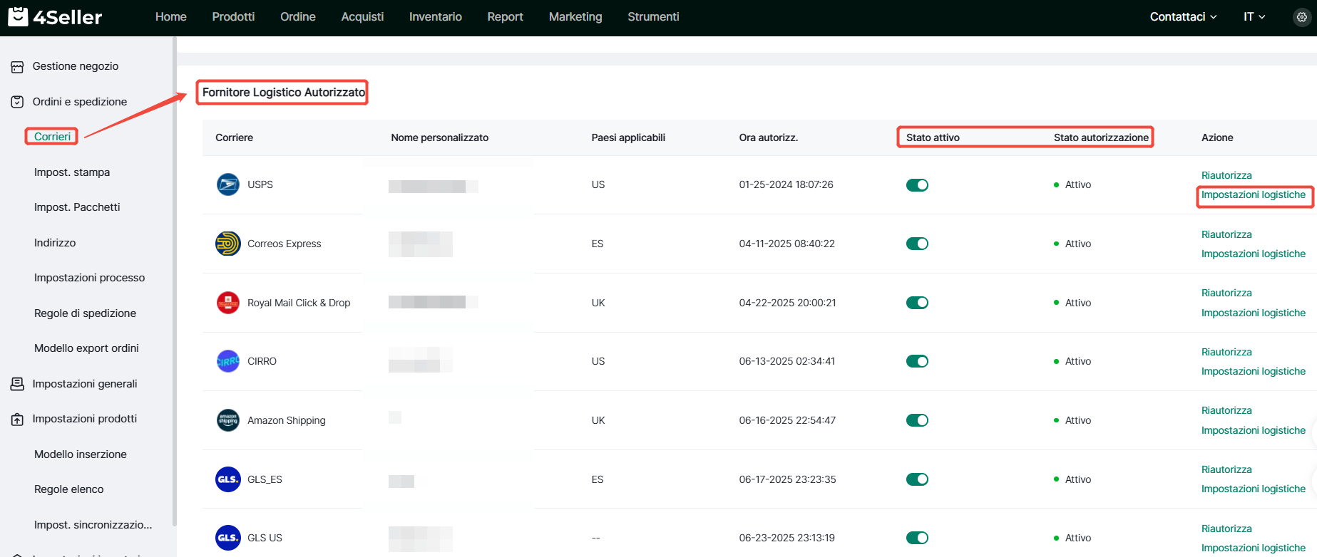Go to the Marketing menu

point(575,17)
